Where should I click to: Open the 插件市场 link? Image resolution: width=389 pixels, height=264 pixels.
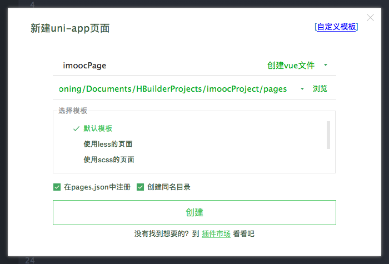[x=216, y=234]
